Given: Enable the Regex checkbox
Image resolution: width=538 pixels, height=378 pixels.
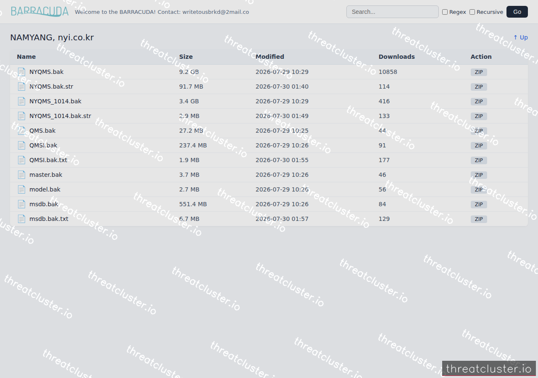Looking at the screenshot, I should [445, 12].
